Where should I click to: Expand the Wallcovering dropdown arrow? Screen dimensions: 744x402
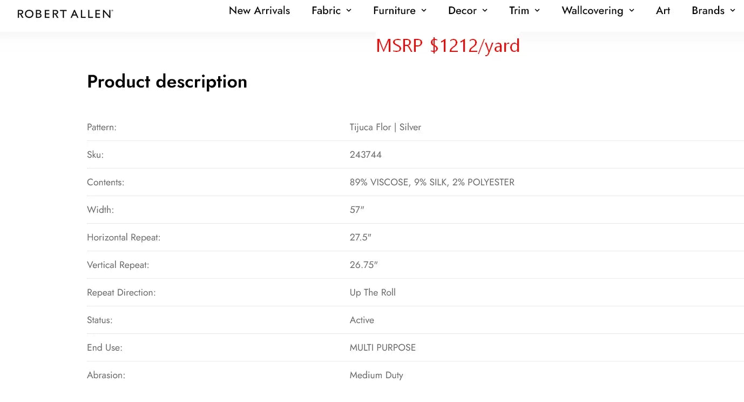point(632,11)
